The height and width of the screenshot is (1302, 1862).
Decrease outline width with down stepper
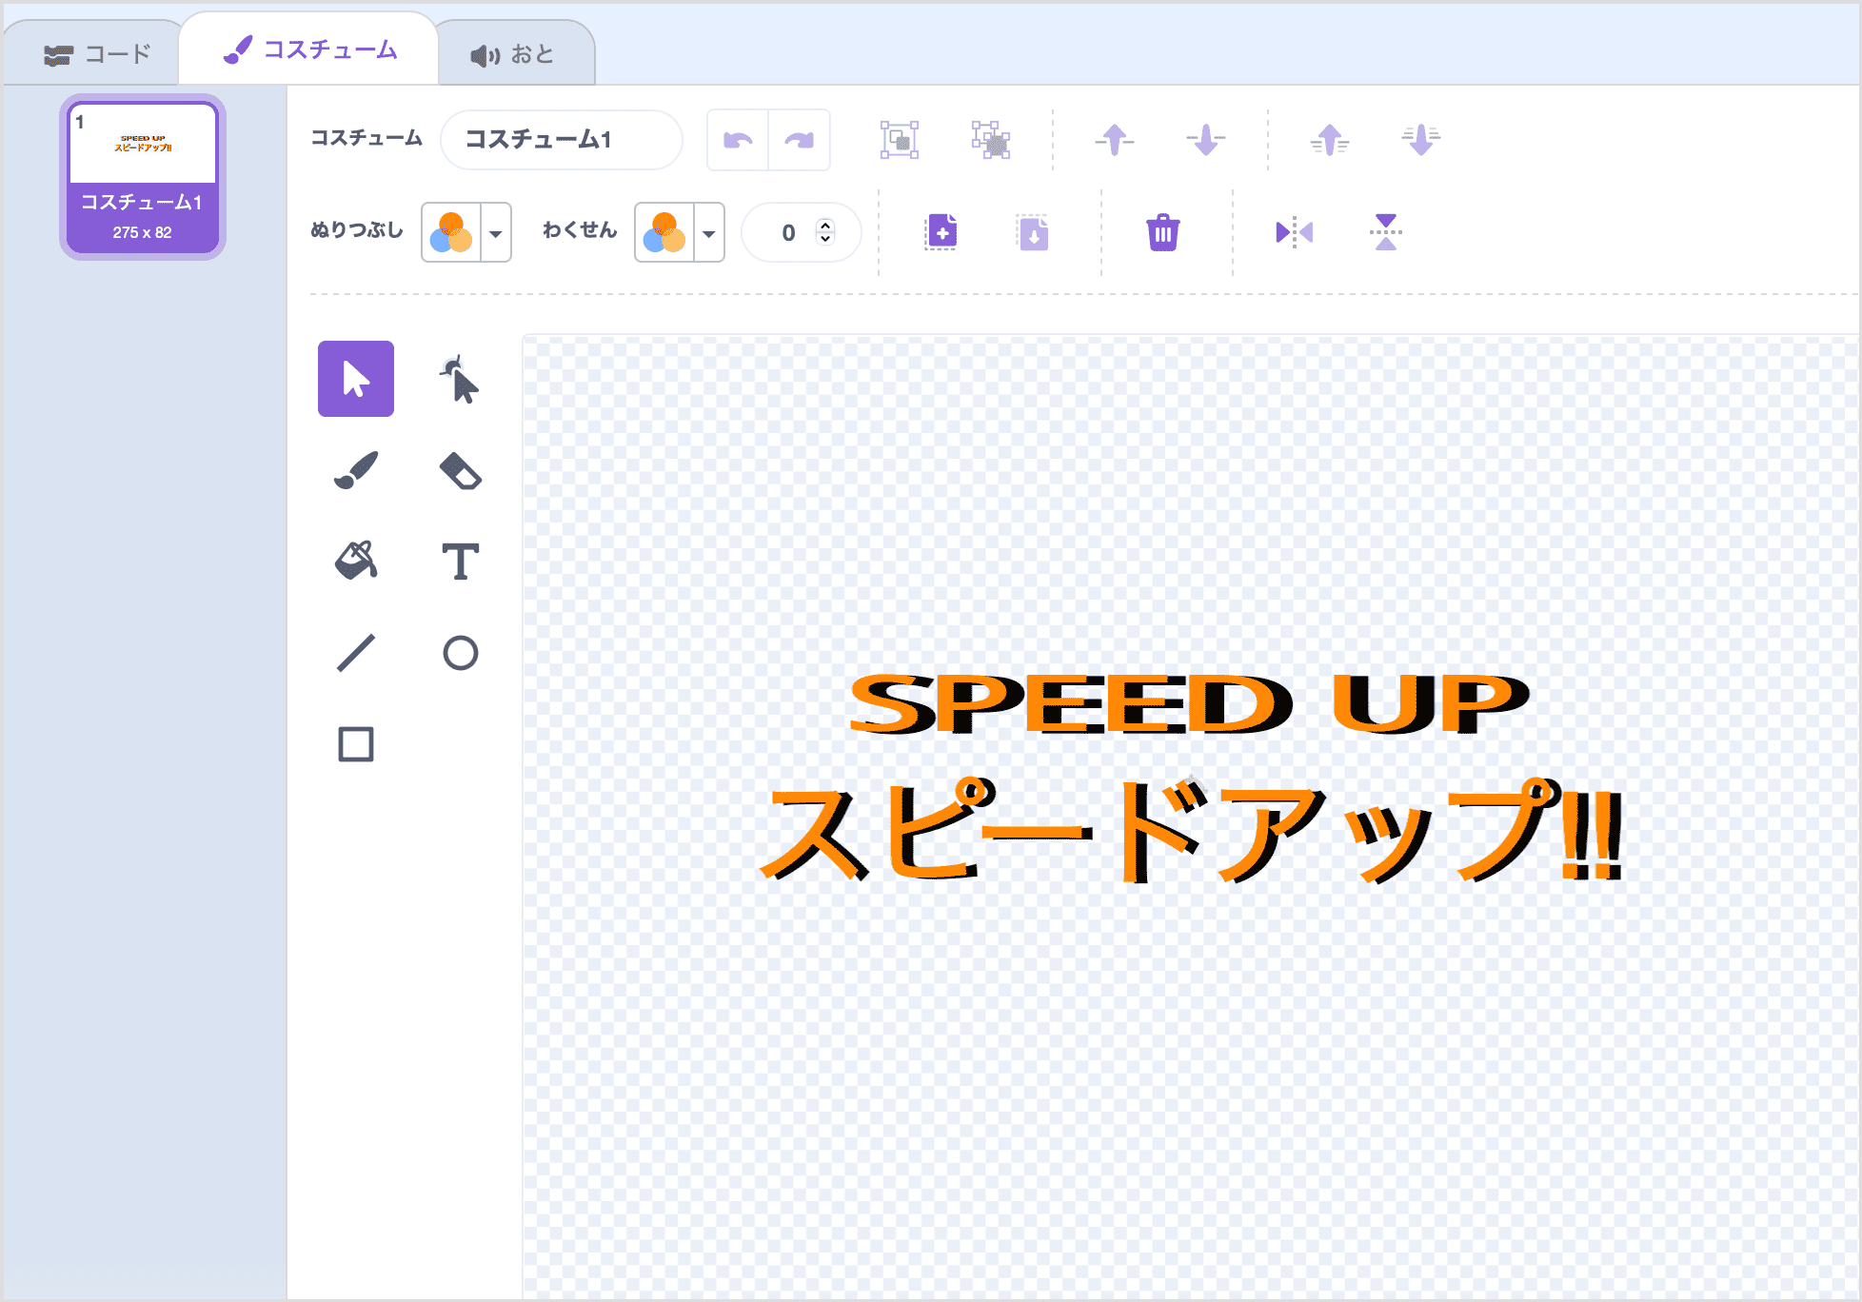pyautogui.click(x=825, y=239)
